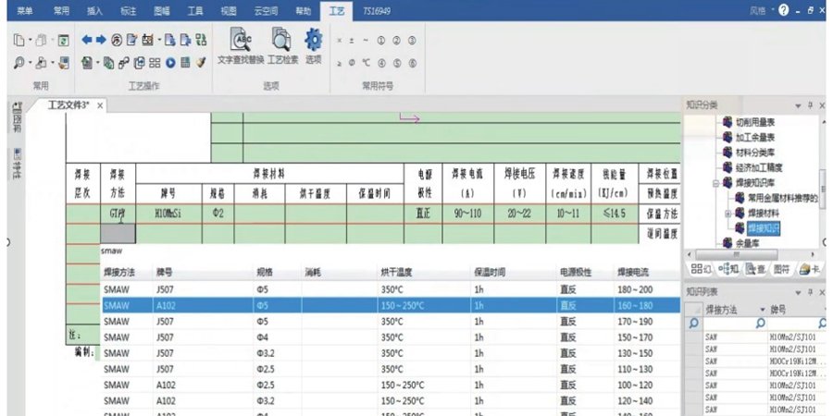Select 材料分类库 in the knowledge tree
The width and height of the screenshot is (833, 416).
point(755,153)
